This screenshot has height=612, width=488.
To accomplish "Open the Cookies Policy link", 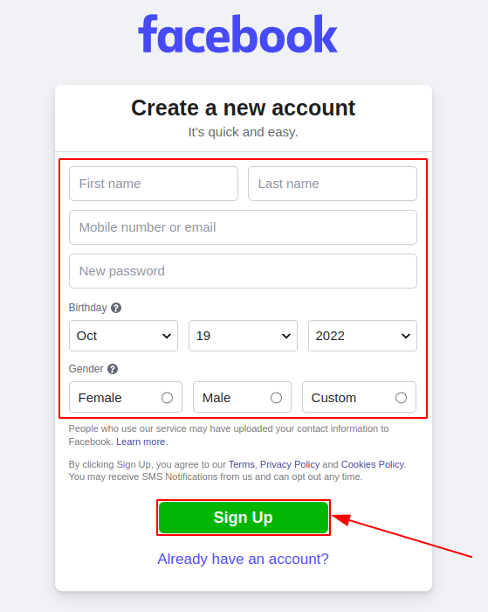I will pos(373,464).
